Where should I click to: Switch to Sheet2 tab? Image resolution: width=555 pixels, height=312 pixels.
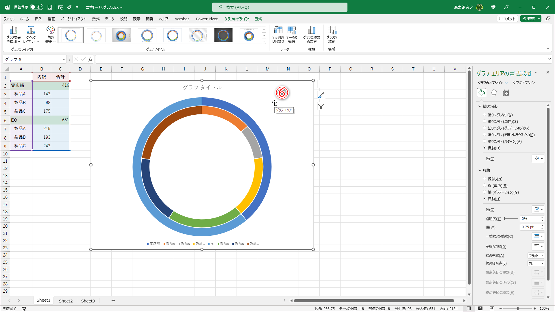[66, 301]
